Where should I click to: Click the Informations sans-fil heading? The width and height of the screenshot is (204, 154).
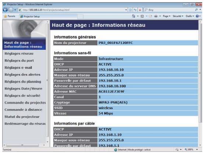point(73,53)
